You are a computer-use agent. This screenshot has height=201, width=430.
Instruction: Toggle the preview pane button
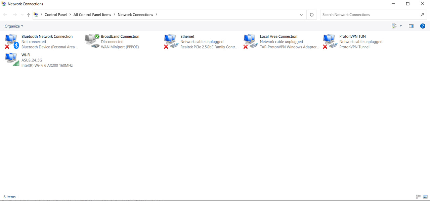pos(411,26)
